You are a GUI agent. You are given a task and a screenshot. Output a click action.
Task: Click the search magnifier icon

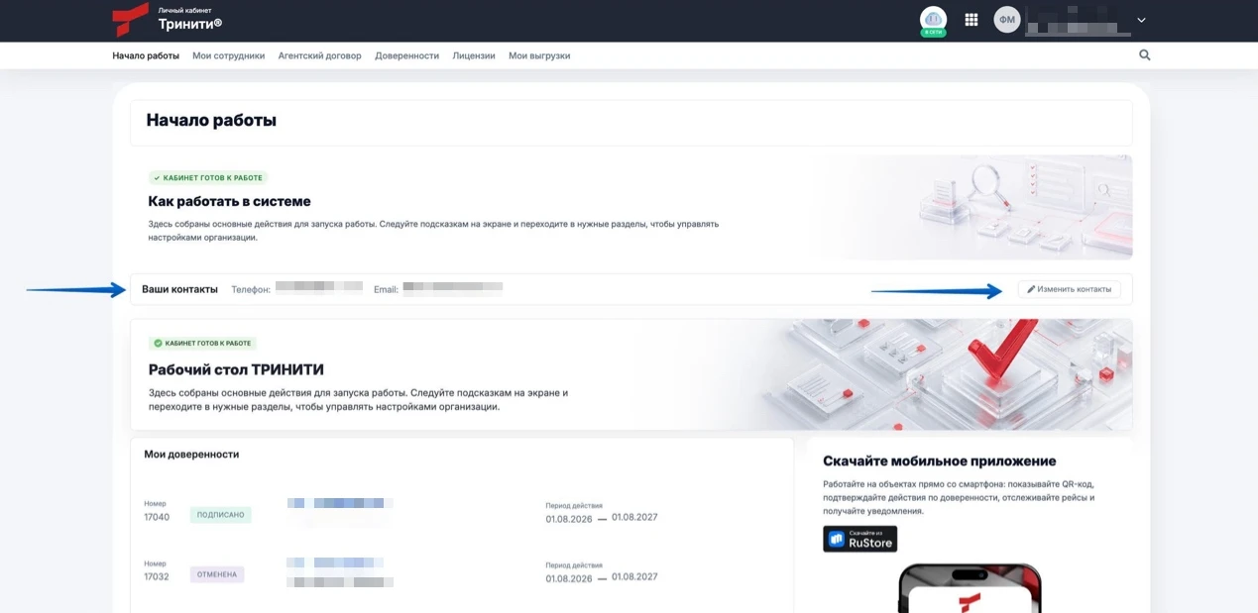[x=1145, y=55]
